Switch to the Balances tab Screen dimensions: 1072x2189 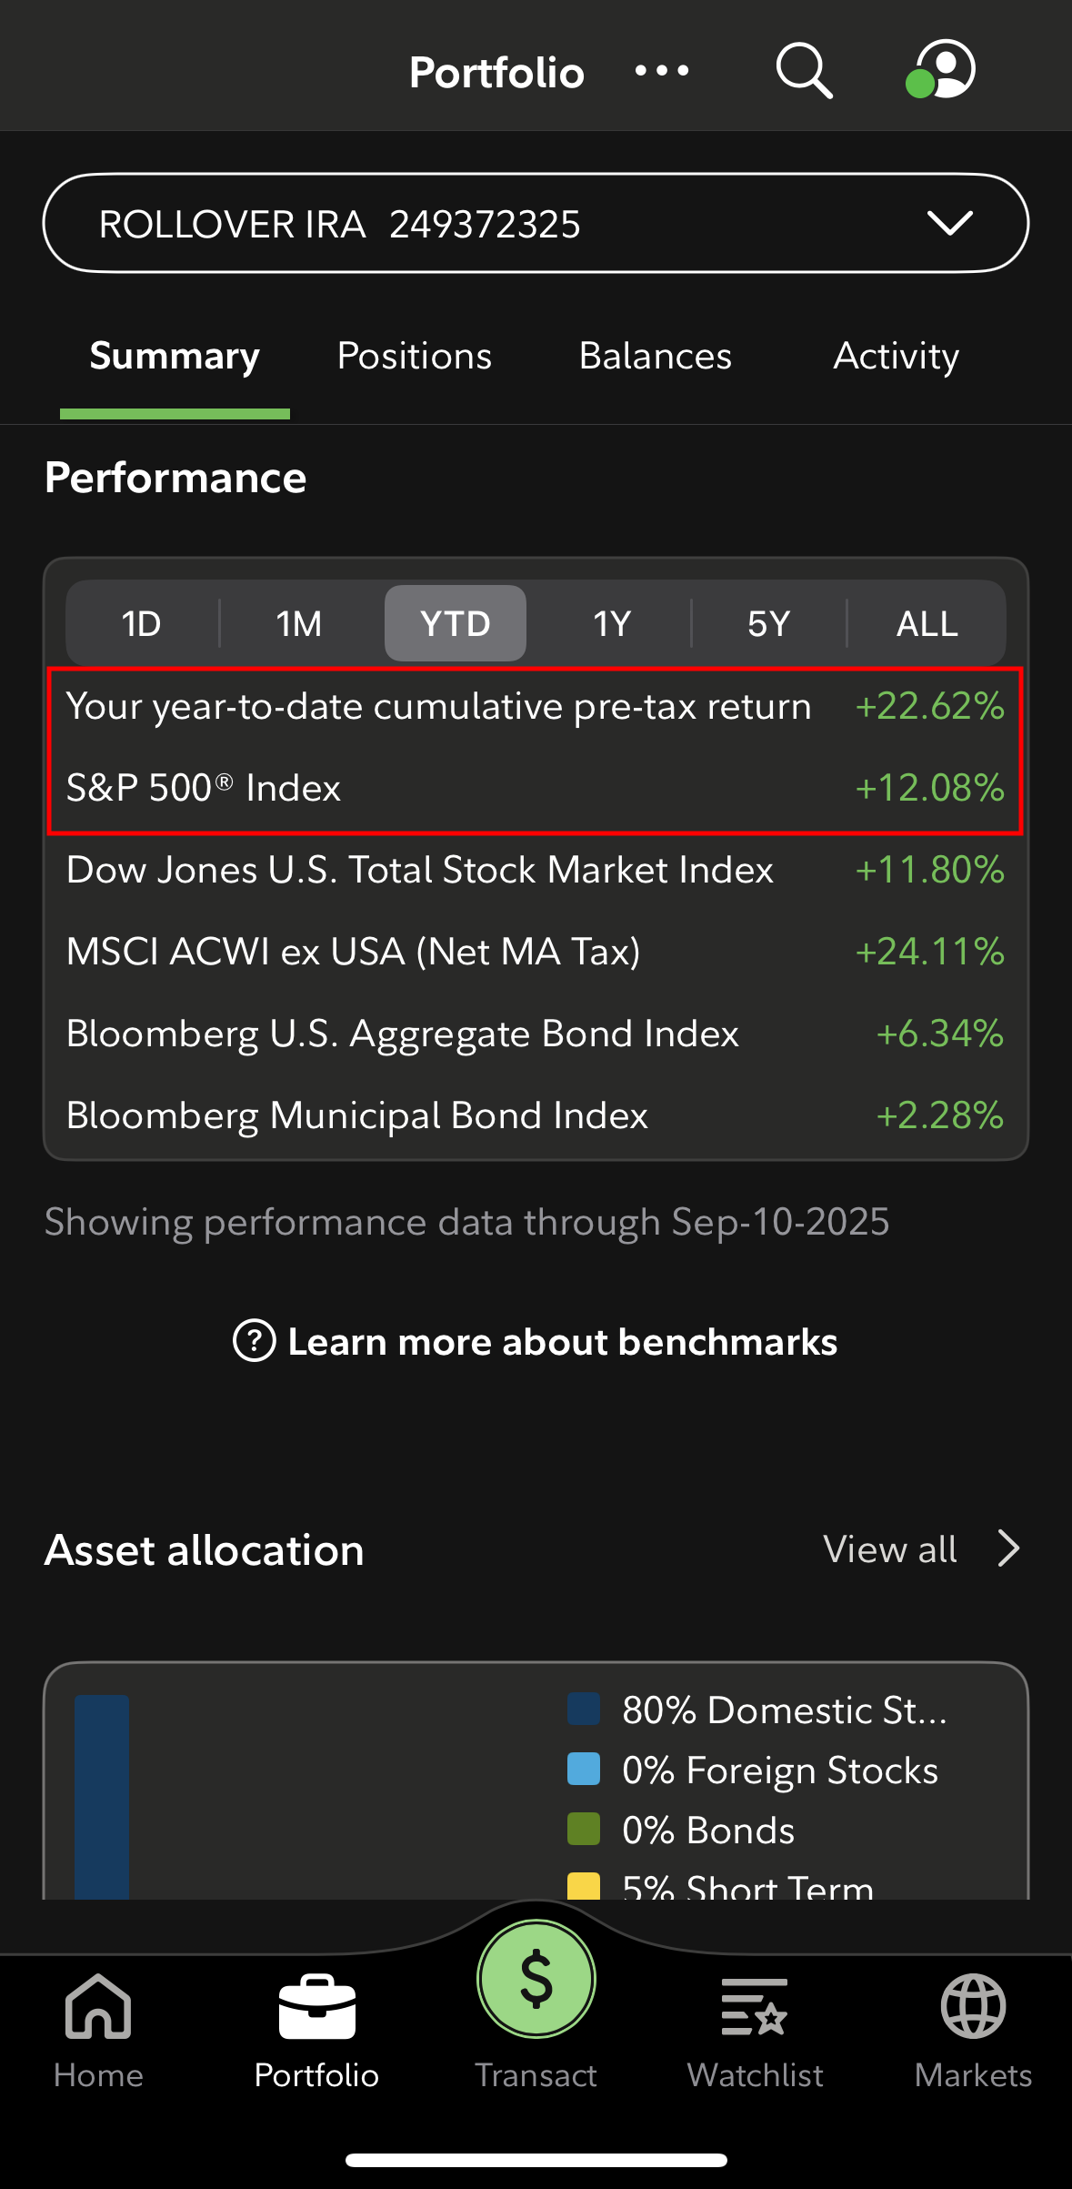point(656,356)
